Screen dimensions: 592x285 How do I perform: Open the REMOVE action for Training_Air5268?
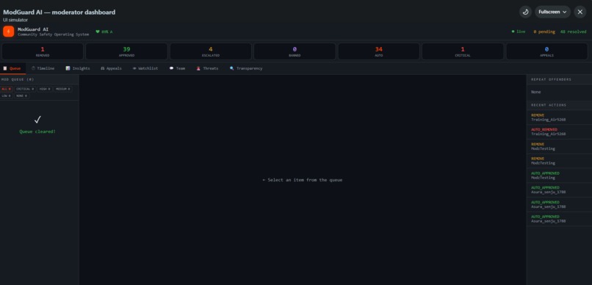pyautogui.click(x=559, y=118)
